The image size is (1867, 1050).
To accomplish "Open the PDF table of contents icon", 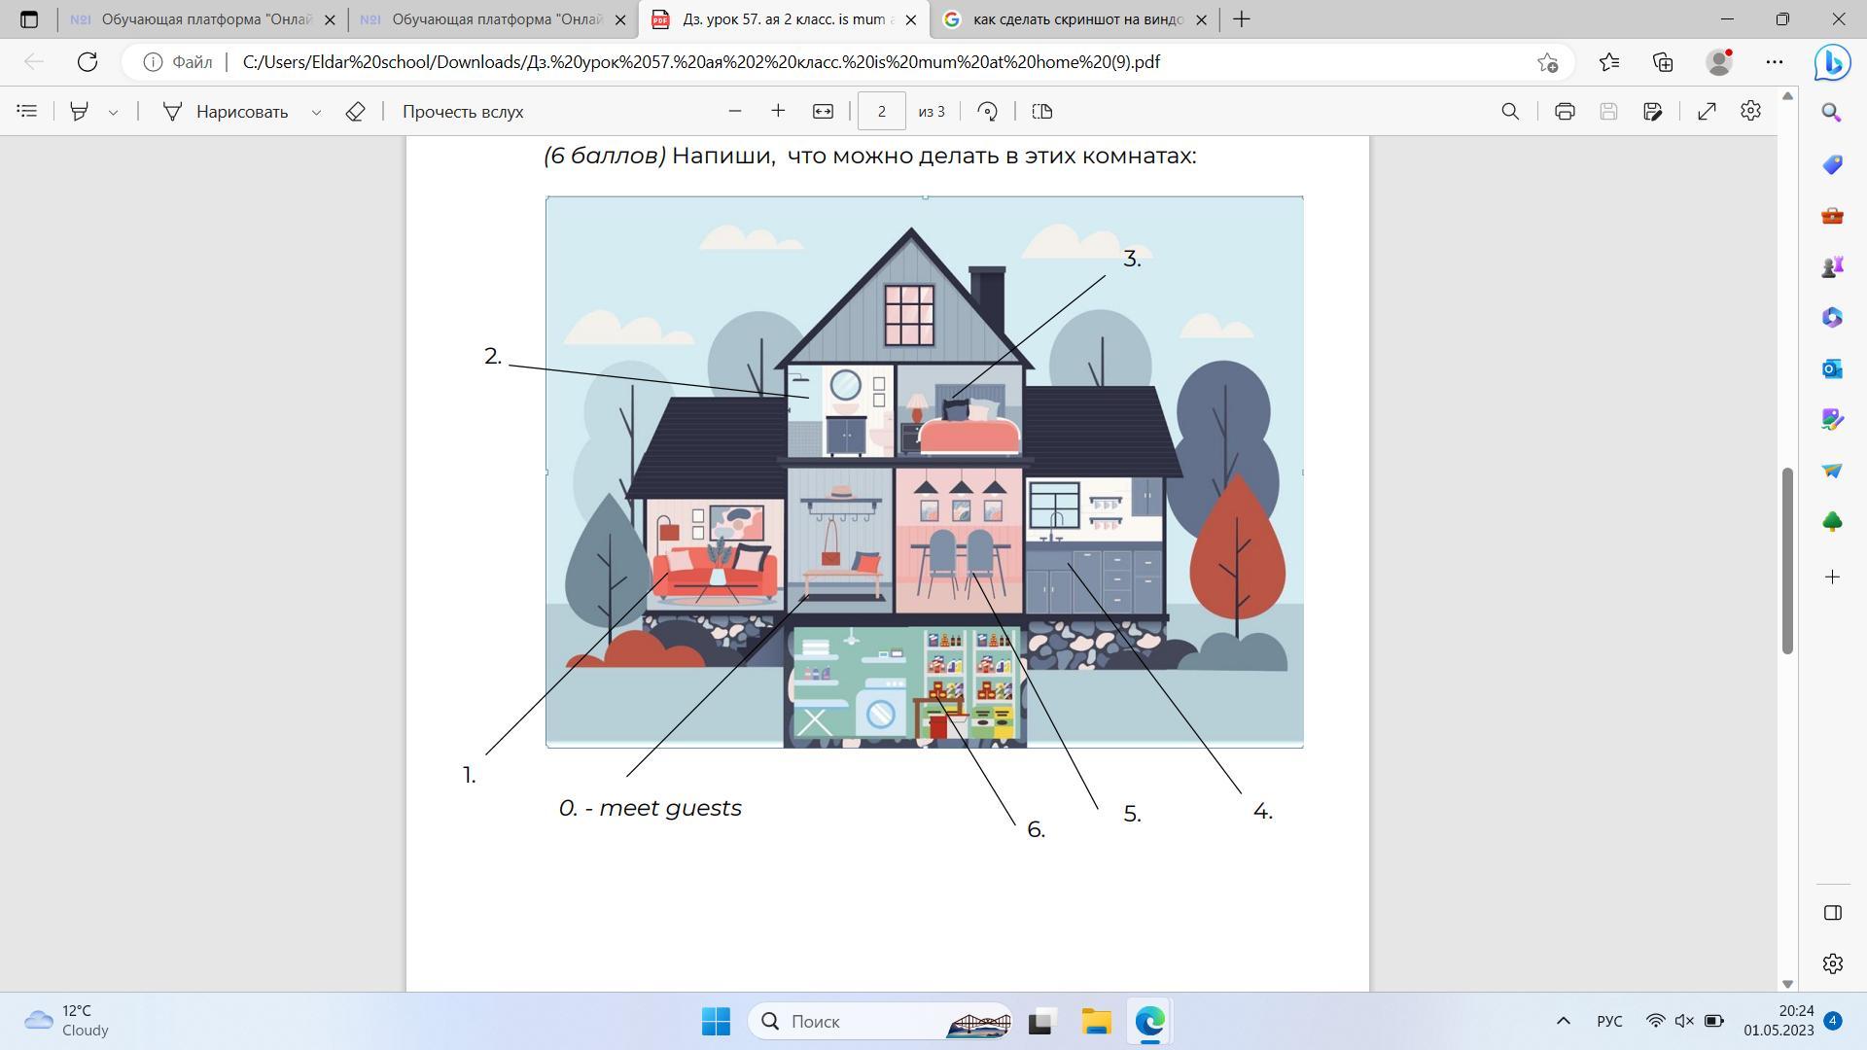I will (x=27, y=111).
